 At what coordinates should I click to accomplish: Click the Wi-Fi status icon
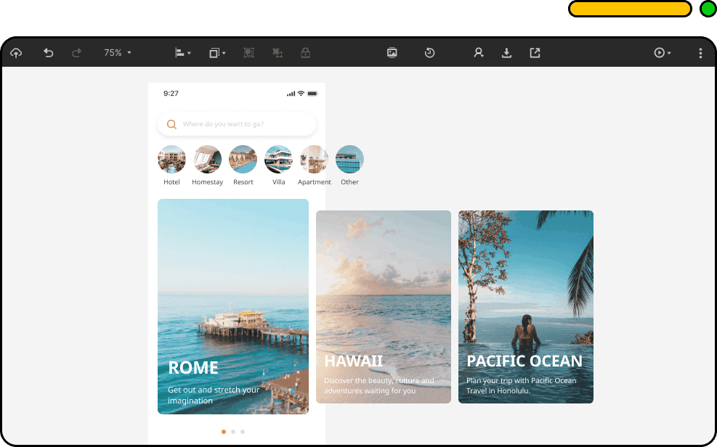[301, 94]
